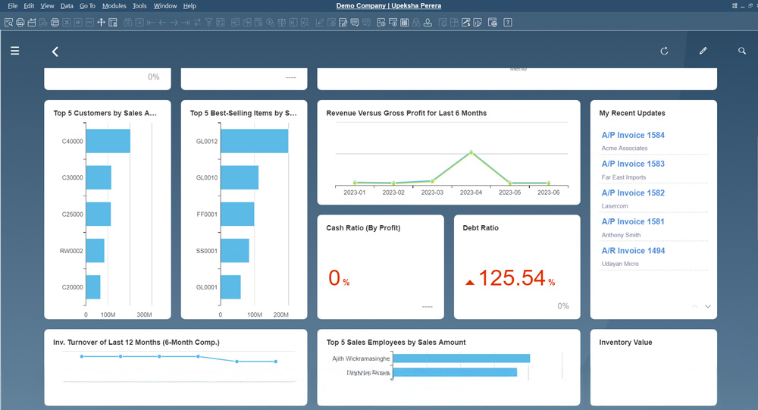Open the Go To menu
758x410 pixels.
pos(87,6)
